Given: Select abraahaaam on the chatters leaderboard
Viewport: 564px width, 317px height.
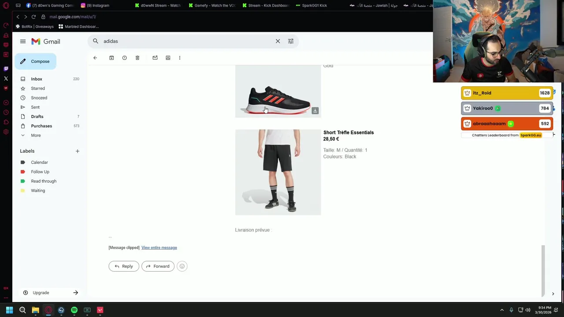Looking at the screenshot, I should tap(507, 124).
